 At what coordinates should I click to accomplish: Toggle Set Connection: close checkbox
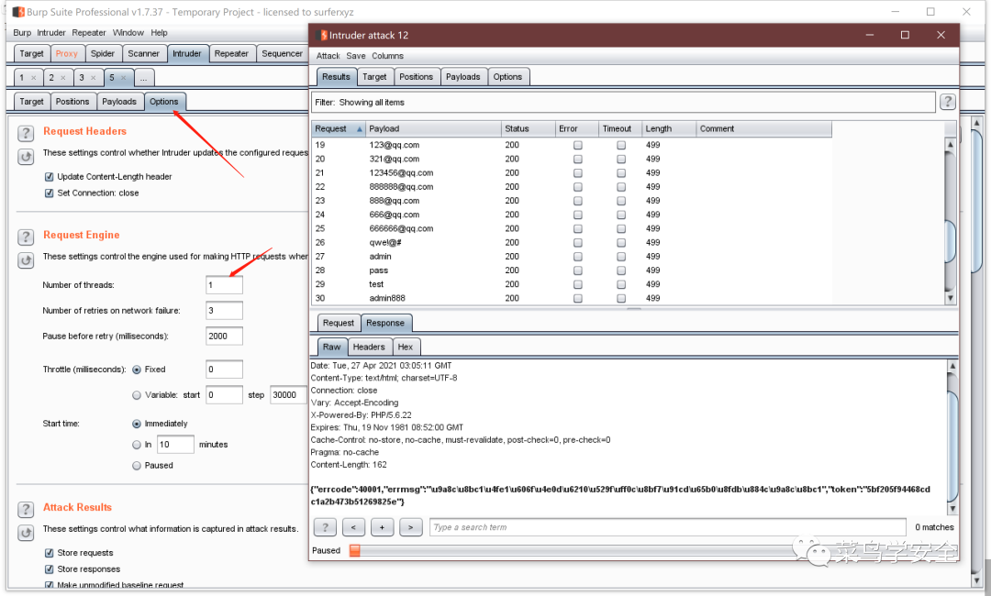point(49,193)
